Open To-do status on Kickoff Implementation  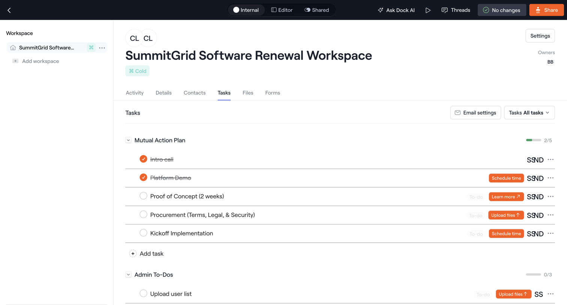coord(476,234)
